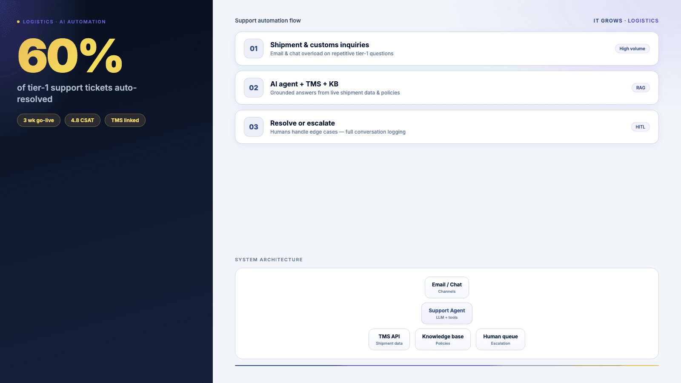The height and width of the screenshot is (383, 681).
Task: Click the 3 wk go-live pill
Action: [39, 120]
